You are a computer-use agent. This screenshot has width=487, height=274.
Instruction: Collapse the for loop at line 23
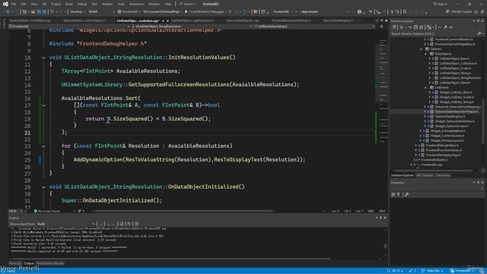[x=43, y=146]
